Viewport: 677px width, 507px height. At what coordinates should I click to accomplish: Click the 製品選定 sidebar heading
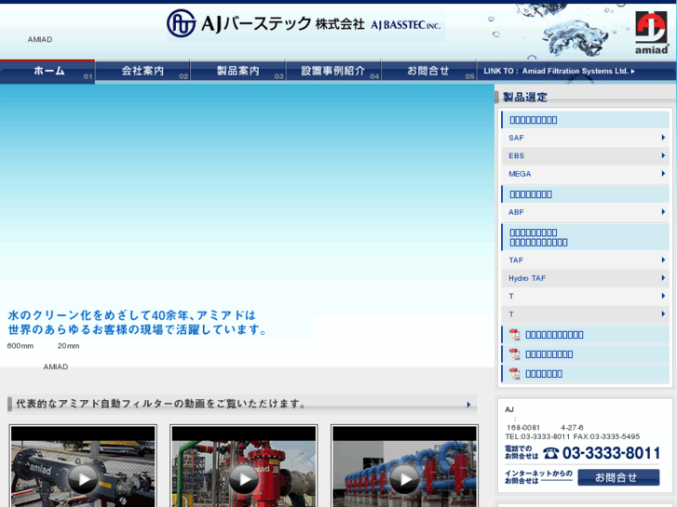(525, 97)
